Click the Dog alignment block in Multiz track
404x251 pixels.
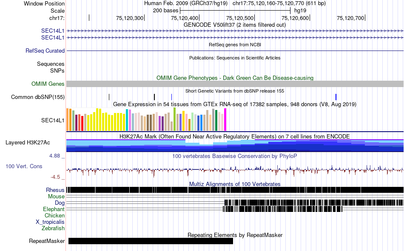[x=314, y=202]
